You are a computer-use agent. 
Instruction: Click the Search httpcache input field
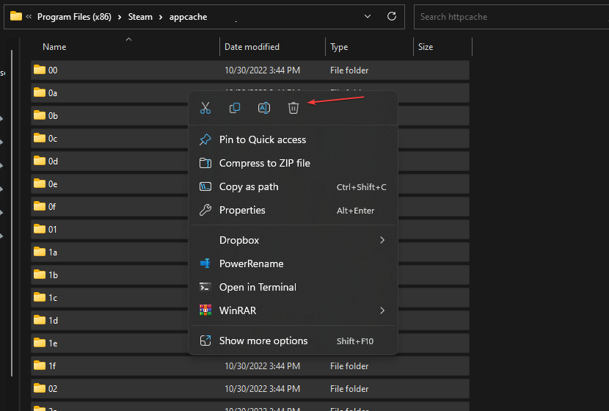506,16
